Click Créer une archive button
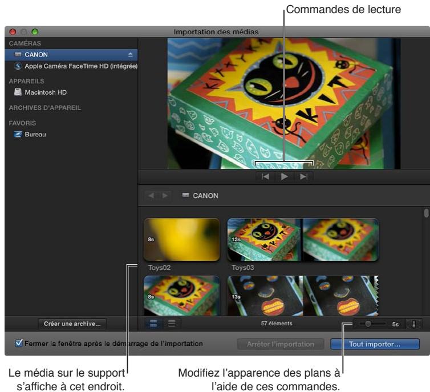 pos(72,324)
